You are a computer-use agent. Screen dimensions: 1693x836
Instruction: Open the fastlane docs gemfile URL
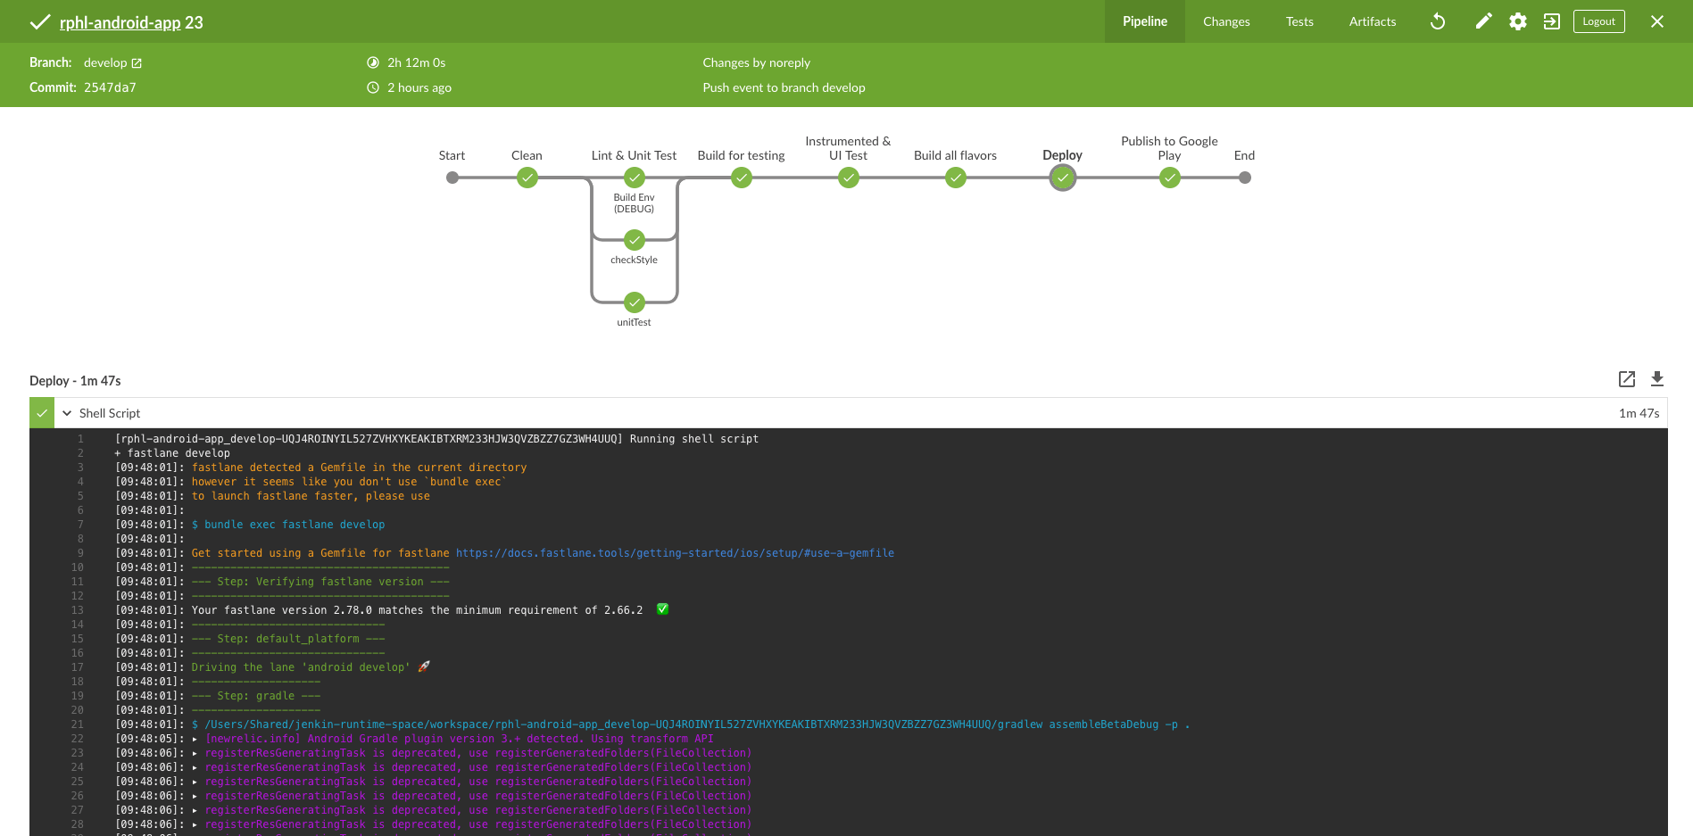coord(675,553)
